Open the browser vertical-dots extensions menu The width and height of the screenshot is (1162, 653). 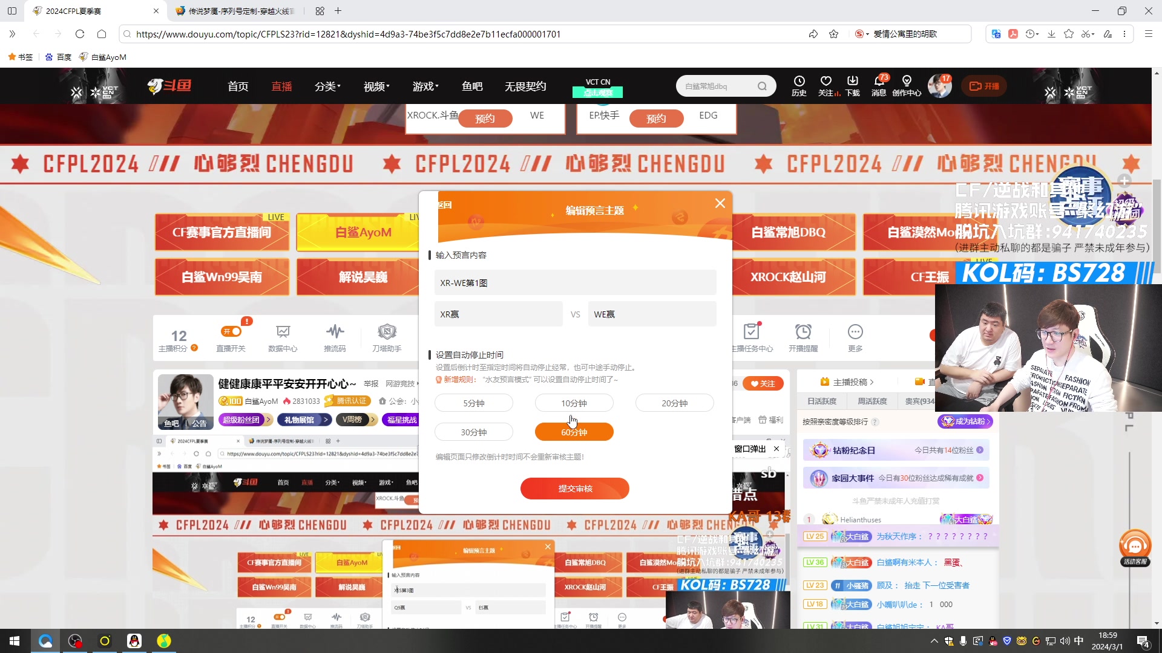pyautogui.click(x=1124, y=34)
